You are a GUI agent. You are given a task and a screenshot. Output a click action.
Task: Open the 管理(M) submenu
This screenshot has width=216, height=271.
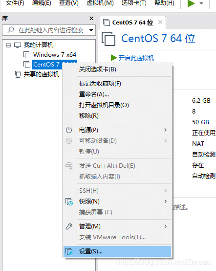point(117,226)
